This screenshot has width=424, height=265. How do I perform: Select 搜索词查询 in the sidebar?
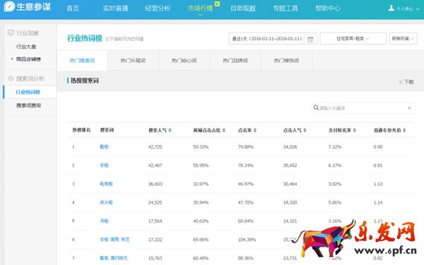pyautogui.click(x=29, y=106)
